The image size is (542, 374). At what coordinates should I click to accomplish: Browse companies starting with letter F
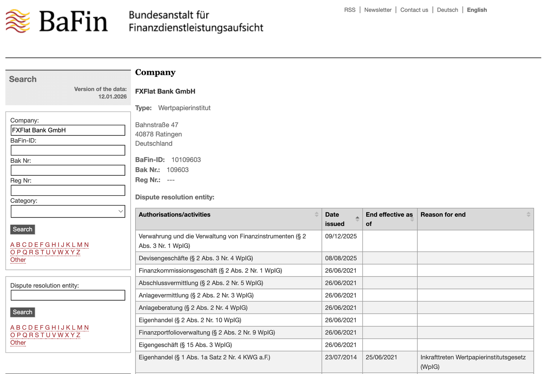[42, 245]
